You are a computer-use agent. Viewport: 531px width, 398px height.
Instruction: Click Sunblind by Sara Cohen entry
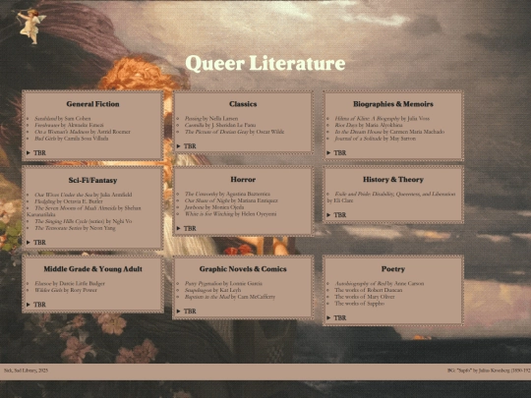point(63,119)
